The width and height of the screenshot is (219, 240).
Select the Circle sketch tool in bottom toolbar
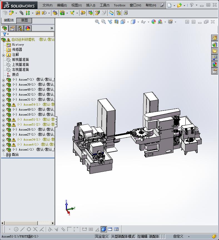[16, 229]
